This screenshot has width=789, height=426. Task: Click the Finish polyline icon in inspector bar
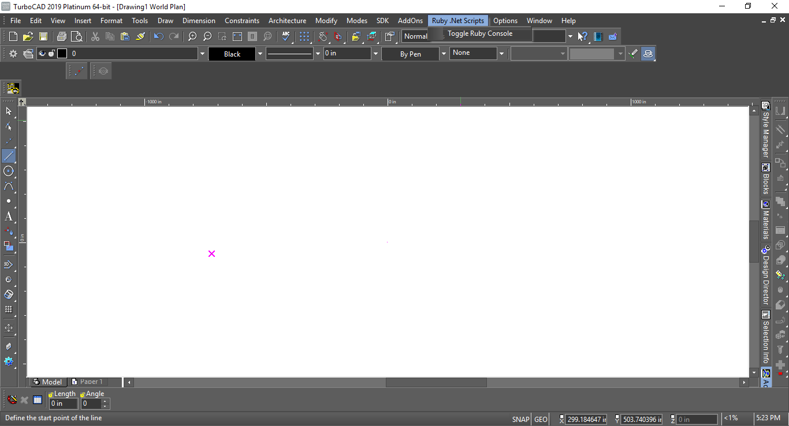point(12,399)
